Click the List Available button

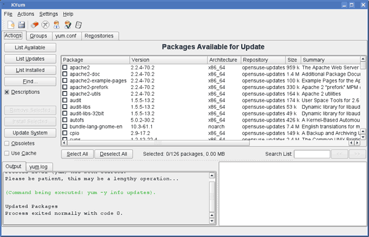tap(30, 47)
